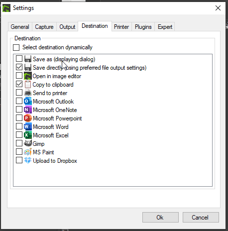Image resolution: width=228 pixels, height=231 pixels.
Task: Click the Microsoft Powerpoint icon
Action: (28, 118)
